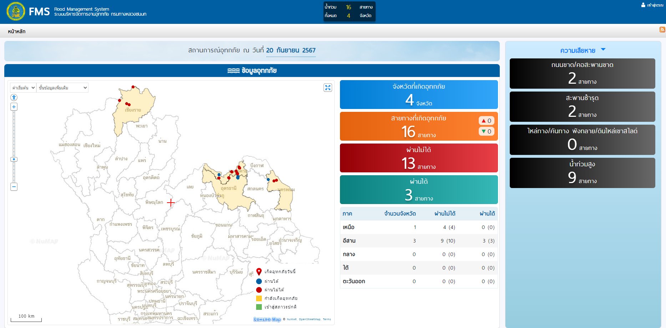Click the สะพานชำรุด damage card
The width and height of the screenshot is (666, 328).
[582, 107]
